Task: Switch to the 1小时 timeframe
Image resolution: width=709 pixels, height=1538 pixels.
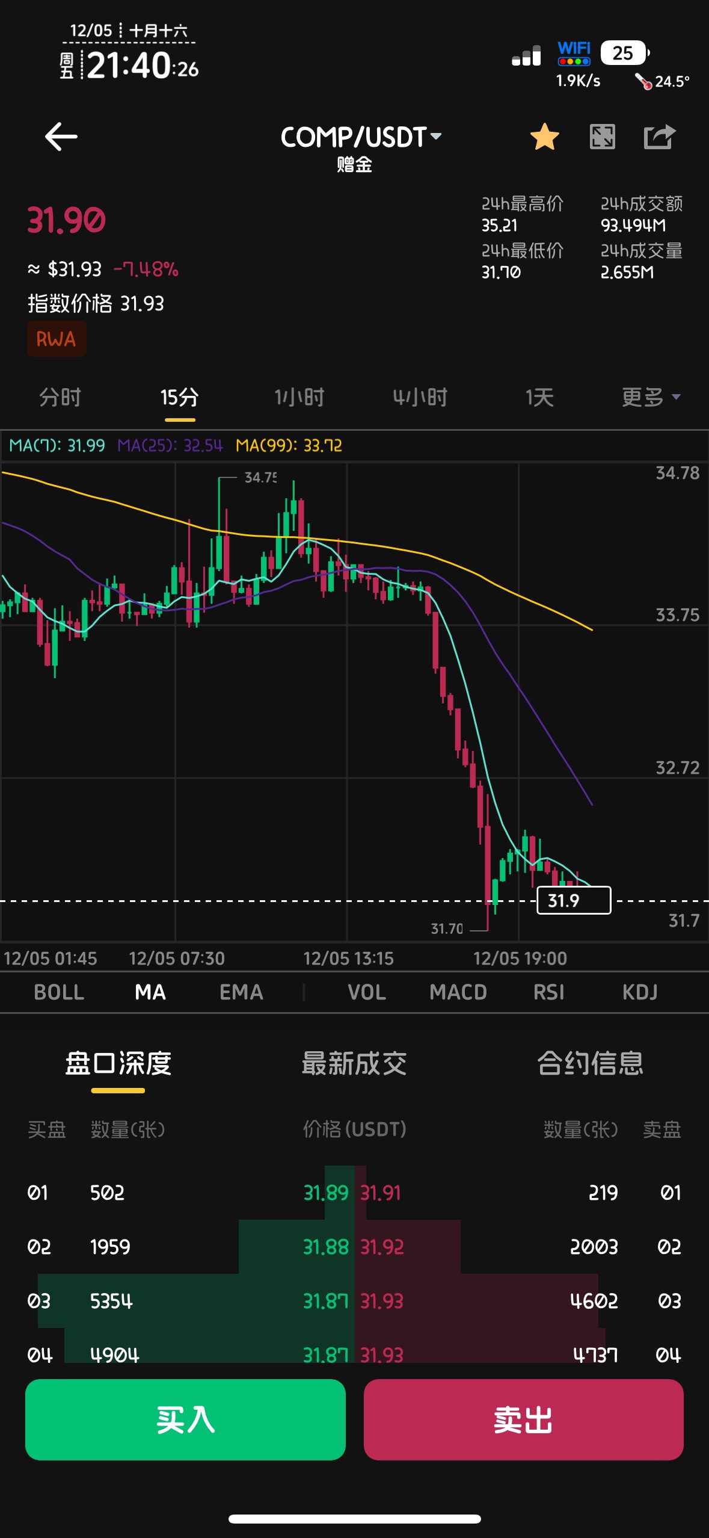Action: tap(299, 397)
